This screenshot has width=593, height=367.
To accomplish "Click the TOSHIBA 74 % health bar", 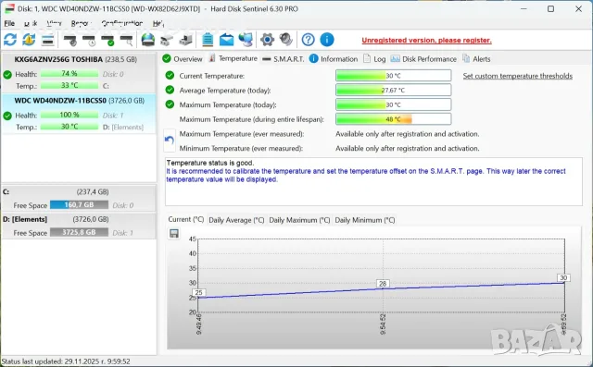I will tap(69, 74).
